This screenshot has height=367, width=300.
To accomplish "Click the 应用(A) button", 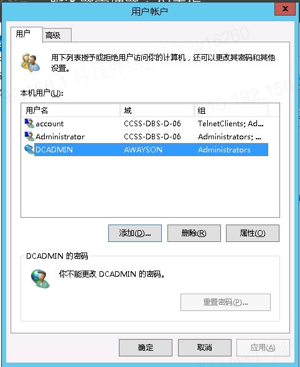I will coord(263,348).
